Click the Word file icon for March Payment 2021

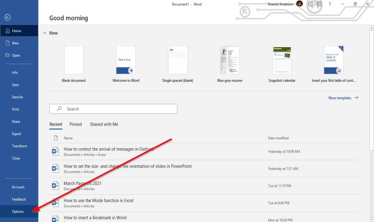[x=56, y=186]
